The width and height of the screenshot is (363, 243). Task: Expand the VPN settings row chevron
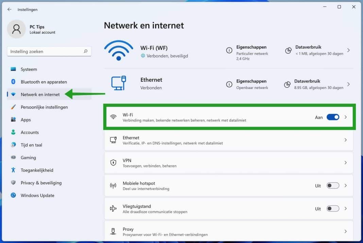pos(346,163)
